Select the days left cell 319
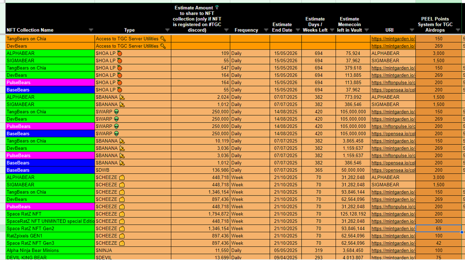This screenshot has width=465, height=260. coord(319,251)
